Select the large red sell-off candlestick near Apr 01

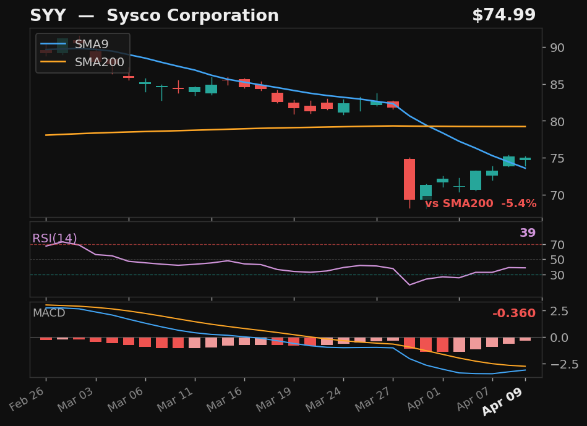pos(408,179)
